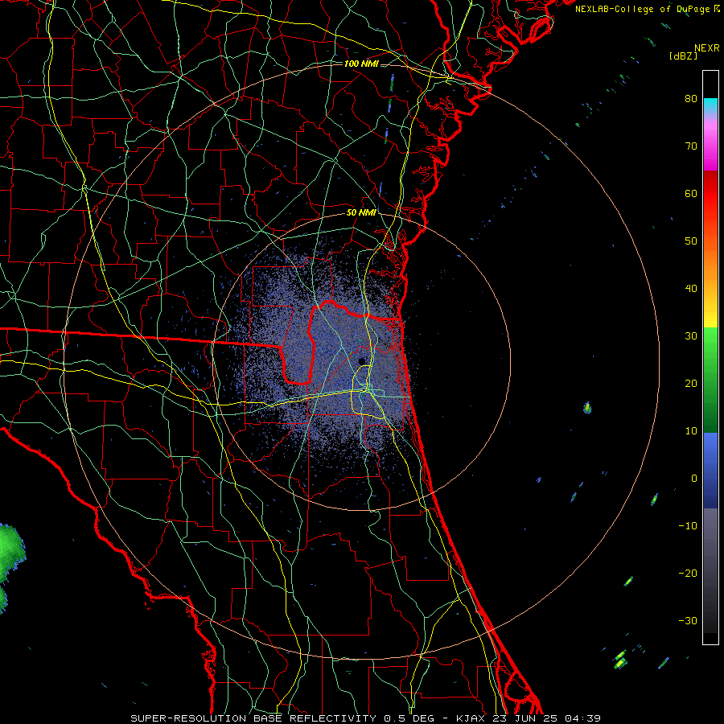Image resolution: width=724 pixels, height=724 pixels.
Task: Click the dBZ units label above color bar
Action: pyautogui.click(x=683, y=56)
